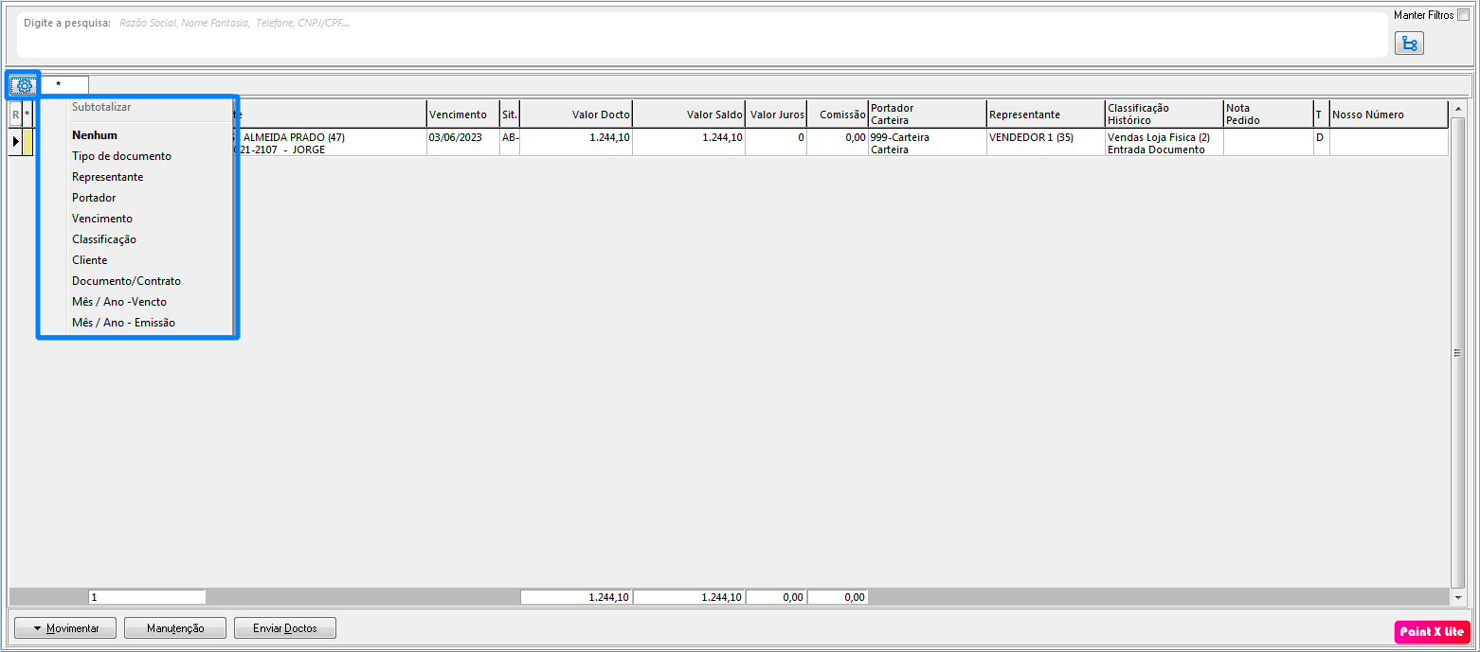
Task: Click the gear settings icon
Action: coord(24,86)
